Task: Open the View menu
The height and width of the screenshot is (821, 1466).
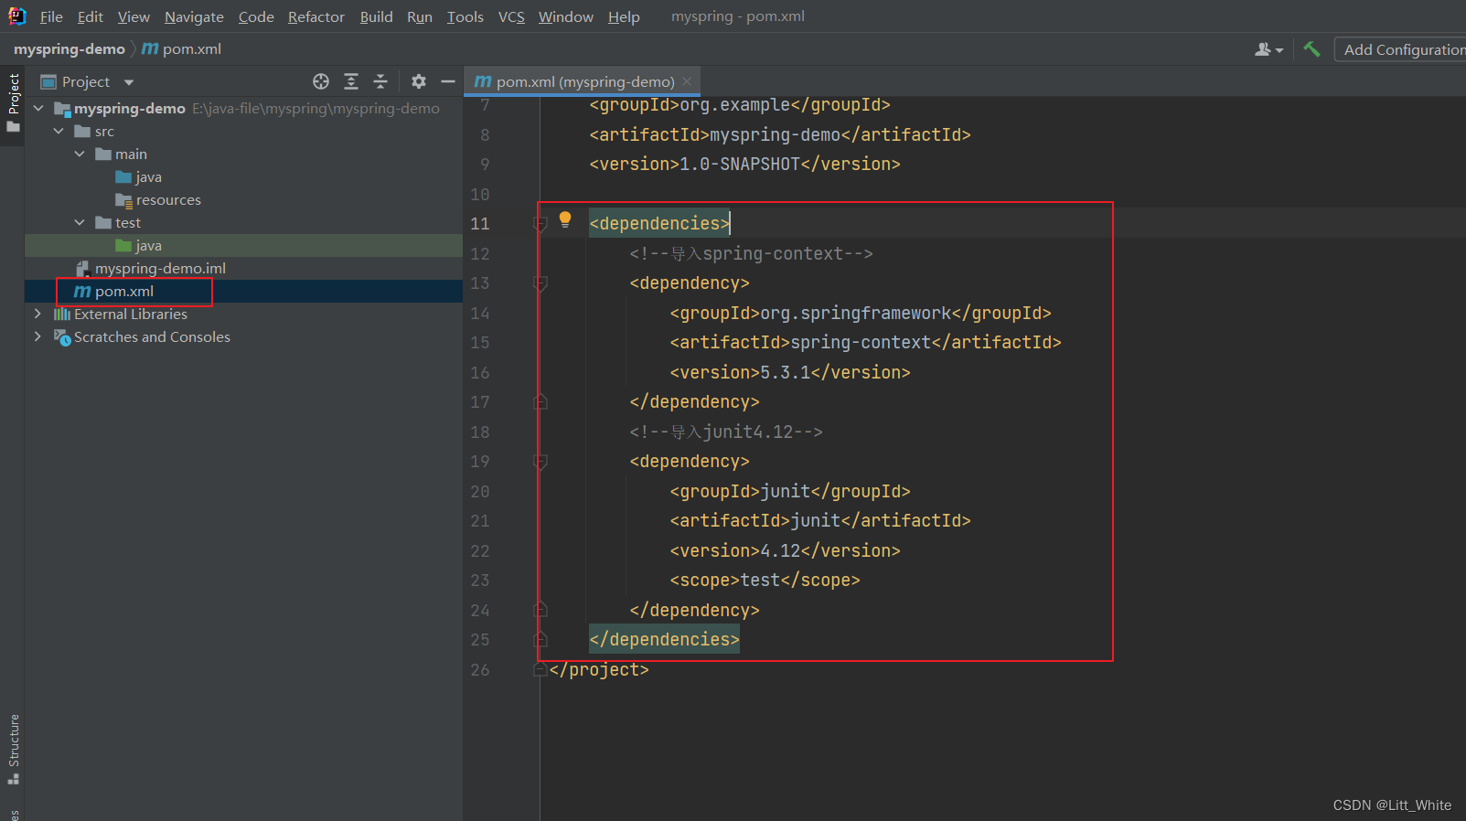Action: point(134,16)
